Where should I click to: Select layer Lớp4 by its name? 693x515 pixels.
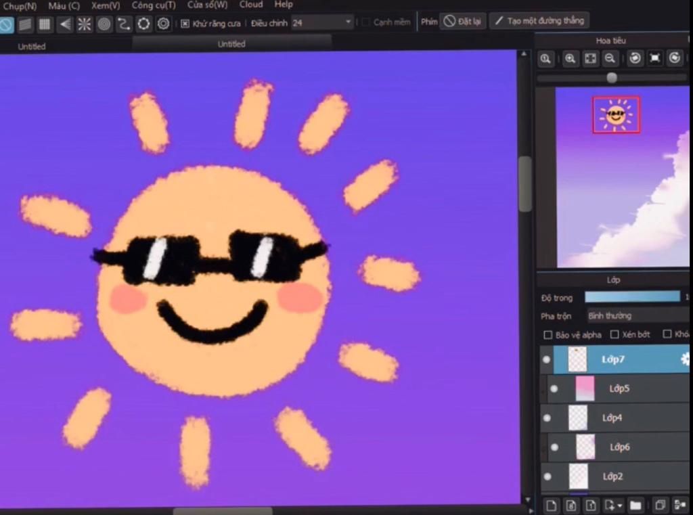coord(612,418)
